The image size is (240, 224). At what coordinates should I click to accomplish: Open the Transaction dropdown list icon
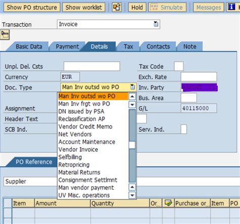156,24
